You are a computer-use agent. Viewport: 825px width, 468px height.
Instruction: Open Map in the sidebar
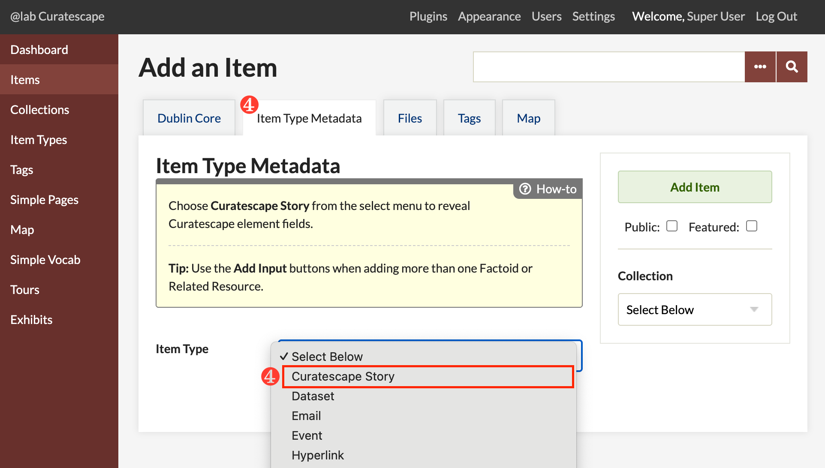coord(59,230)
